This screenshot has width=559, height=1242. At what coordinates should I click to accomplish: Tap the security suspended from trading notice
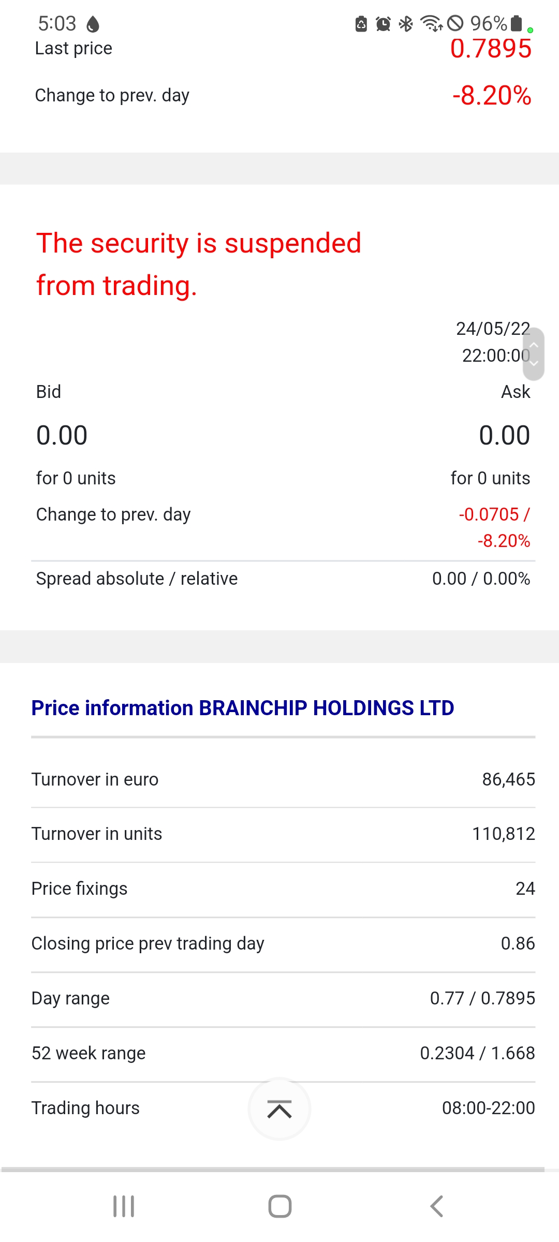tap(199, 264)
